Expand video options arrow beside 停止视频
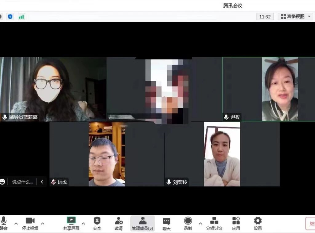 (x=43, y=224)
